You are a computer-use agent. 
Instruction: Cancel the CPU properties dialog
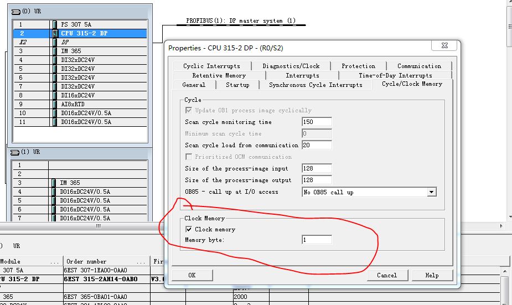(387, 275)
